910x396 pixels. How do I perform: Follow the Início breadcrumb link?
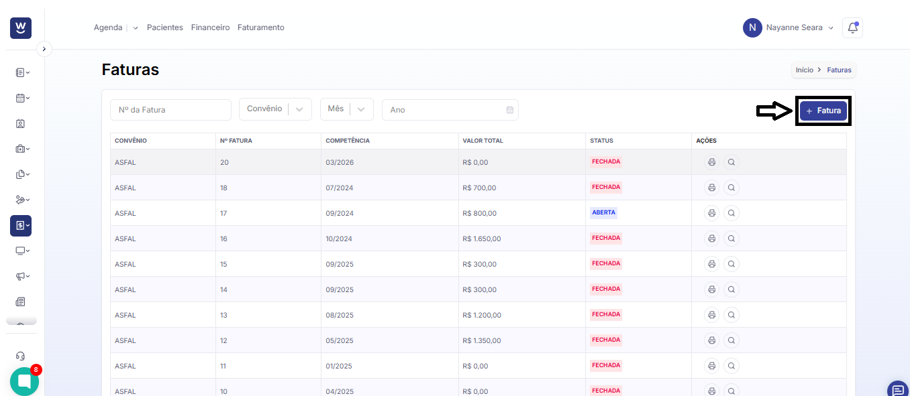pyautogui.click(x=804, y=70)
